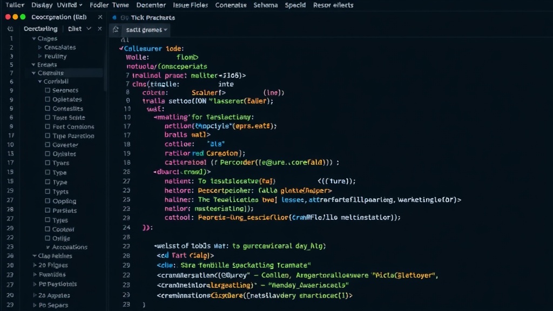Open the Resor eilerts menu
Image resolution: width=553 pixels, height=311 pixels.
point(333,5)
